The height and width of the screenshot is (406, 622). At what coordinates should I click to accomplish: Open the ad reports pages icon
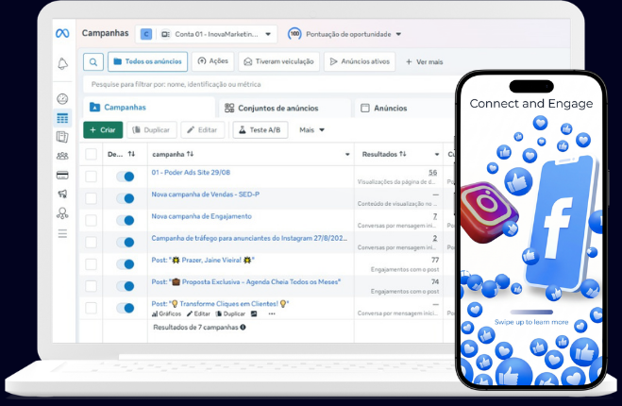click(62, 137)
